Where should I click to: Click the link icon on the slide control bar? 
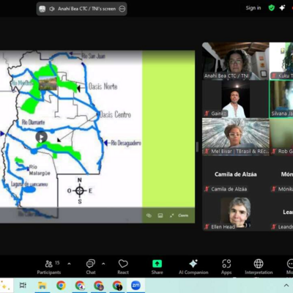(149, 215)
